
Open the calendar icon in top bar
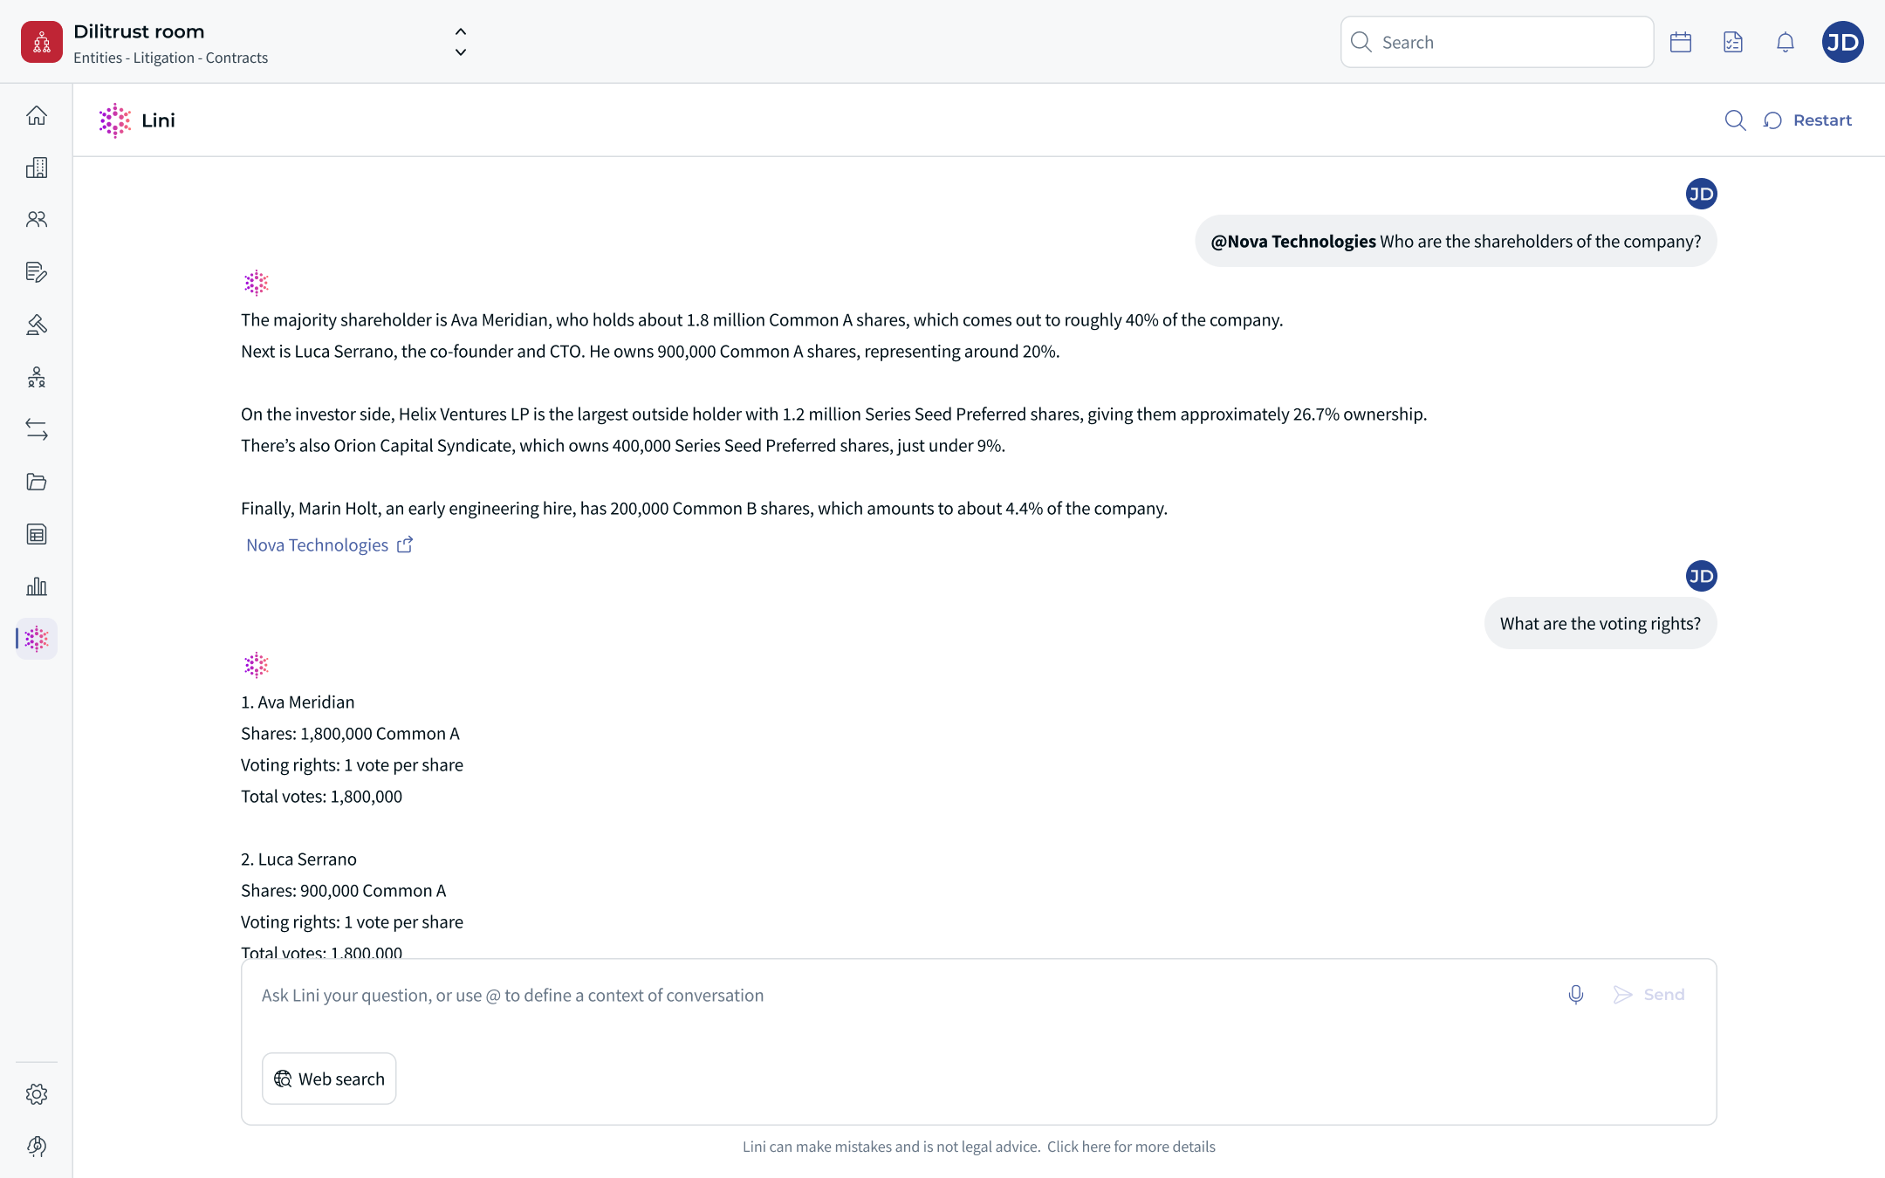[1681, 42]
